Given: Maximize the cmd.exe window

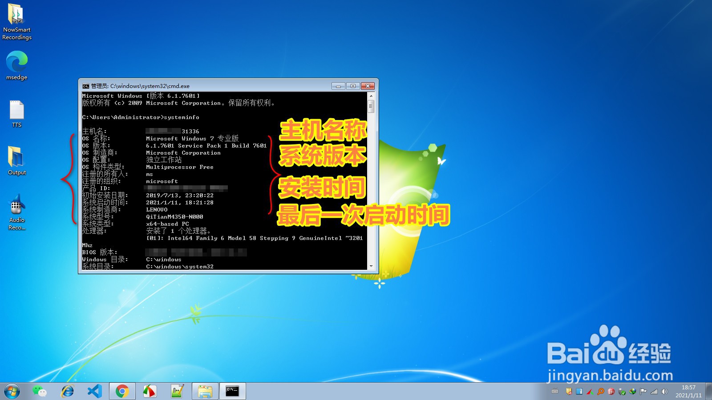Looking at the screenshot, I should (352, 86).
